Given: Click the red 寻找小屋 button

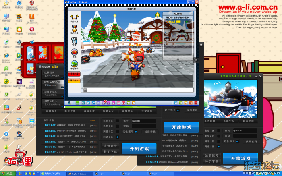Looking at the screenshot, I should (74, 74).
